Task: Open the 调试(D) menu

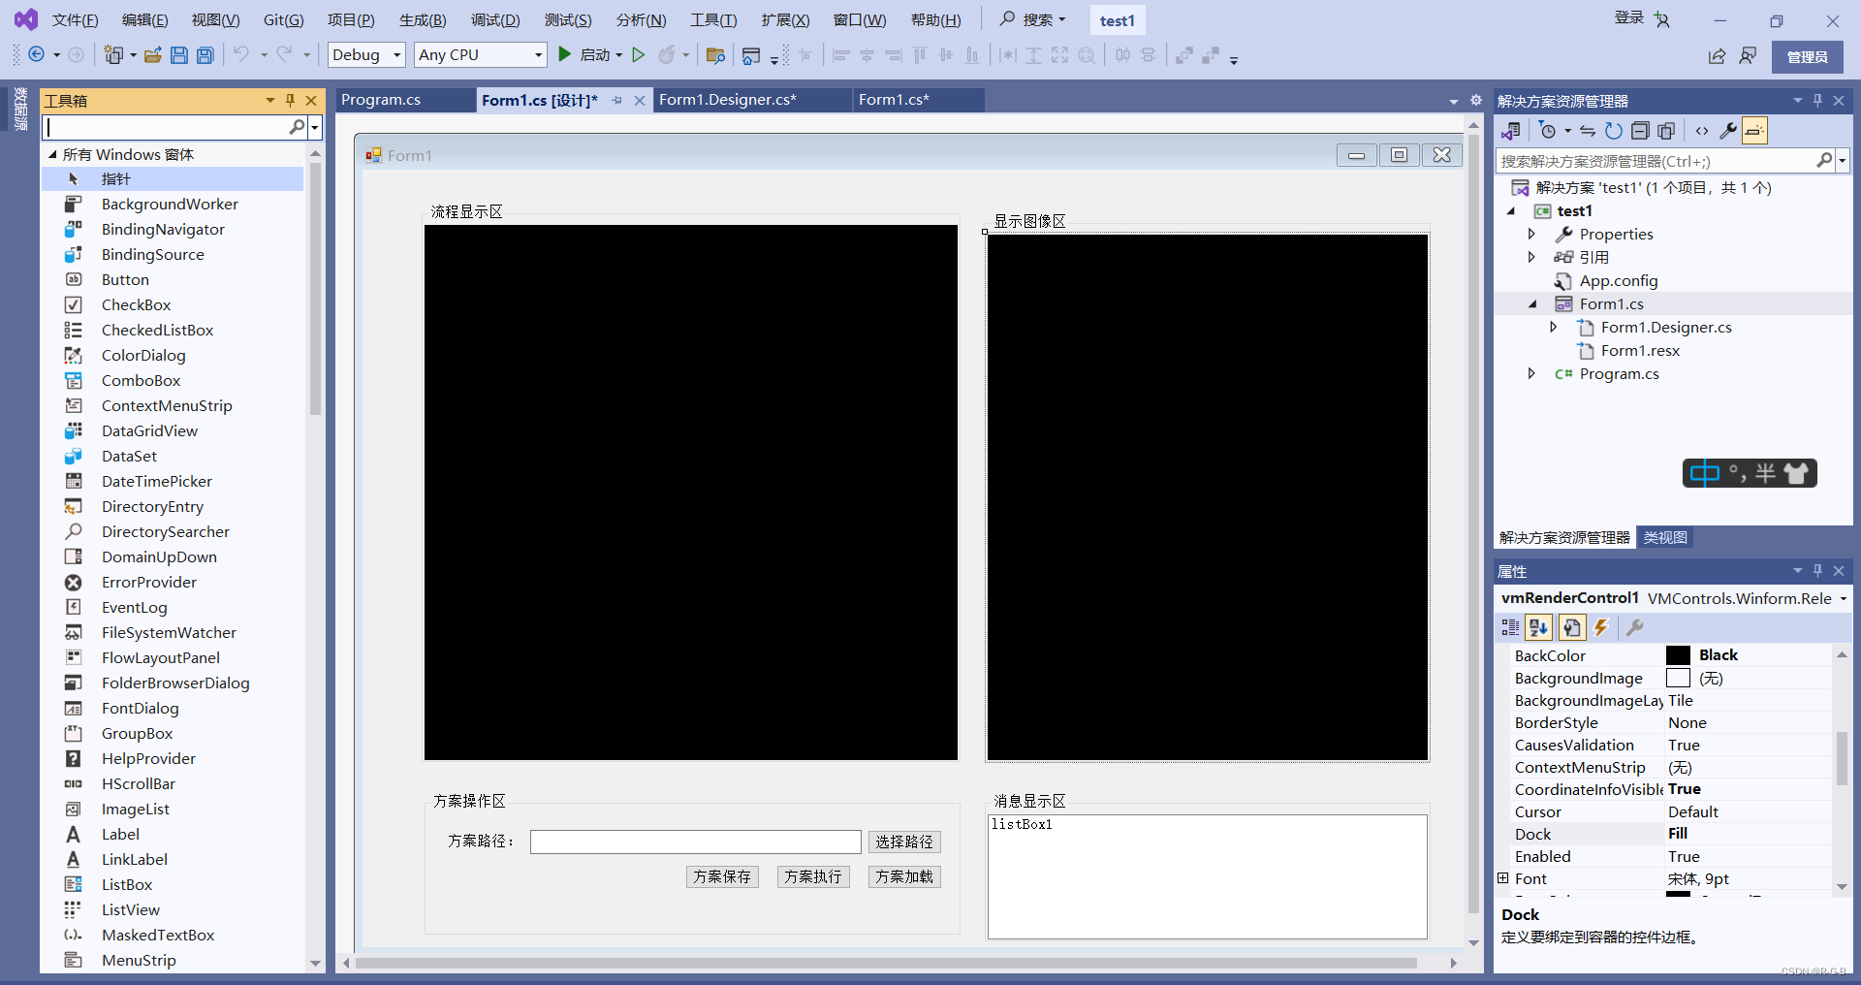Action: pyautogui.click(x=495, y=20)
